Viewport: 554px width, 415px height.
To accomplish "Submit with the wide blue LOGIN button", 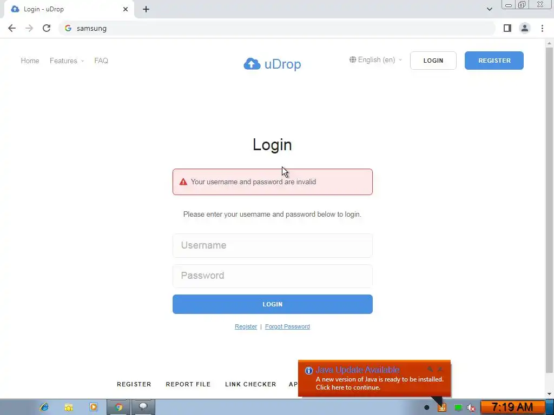I will click(x=273, y=304).
